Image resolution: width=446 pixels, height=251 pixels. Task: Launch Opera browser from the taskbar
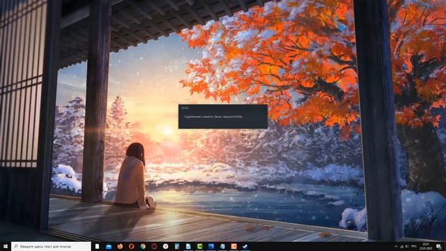tap(131, 246)
